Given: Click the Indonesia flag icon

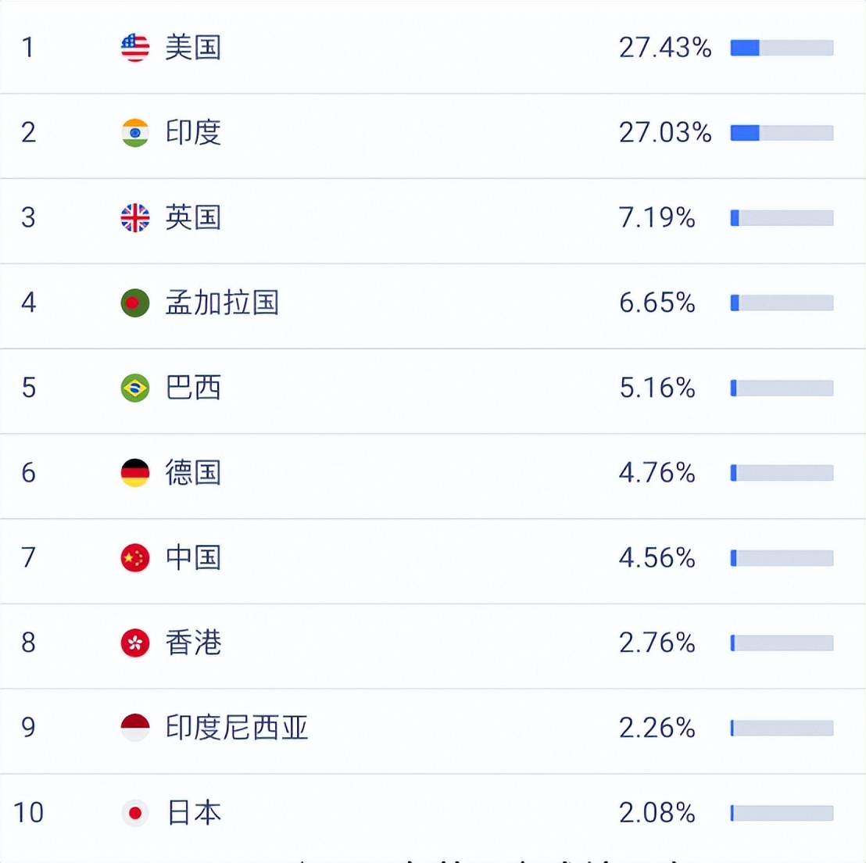Looking at the screenshot, I should point(135,728).
